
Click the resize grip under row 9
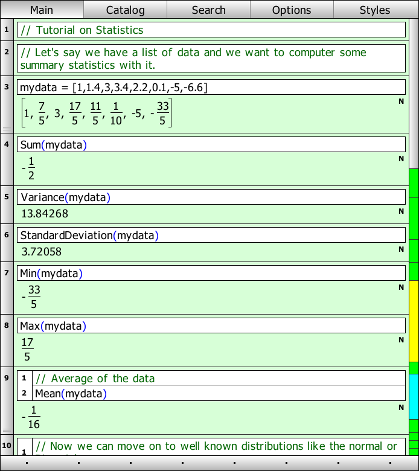tap(7, 430)
